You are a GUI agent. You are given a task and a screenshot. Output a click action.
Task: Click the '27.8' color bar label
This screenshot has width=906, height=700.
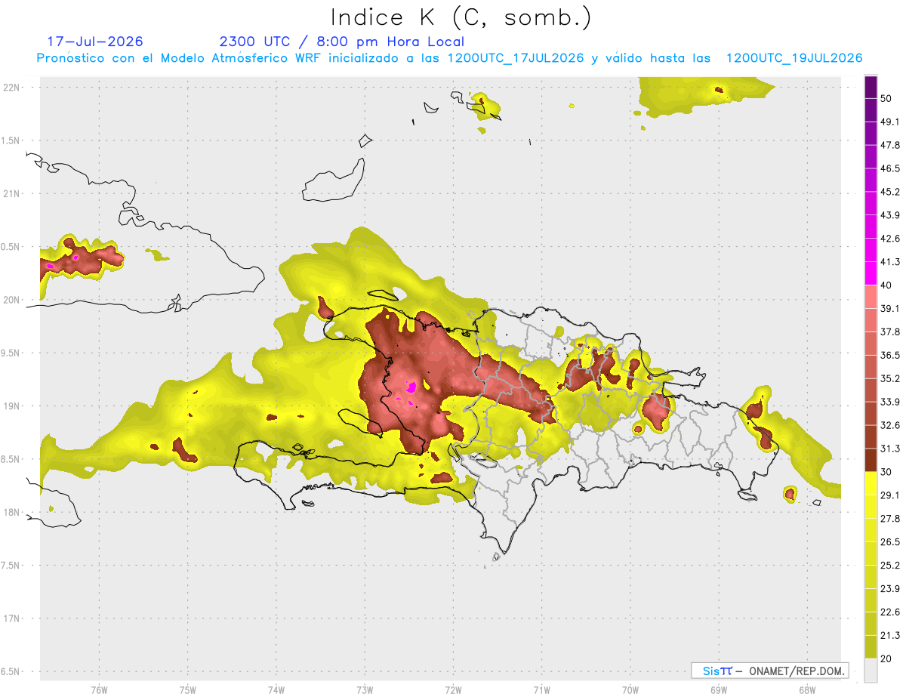tap(890, 519)
